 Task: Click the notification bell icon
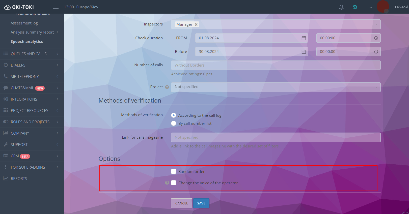coord(341,7)
